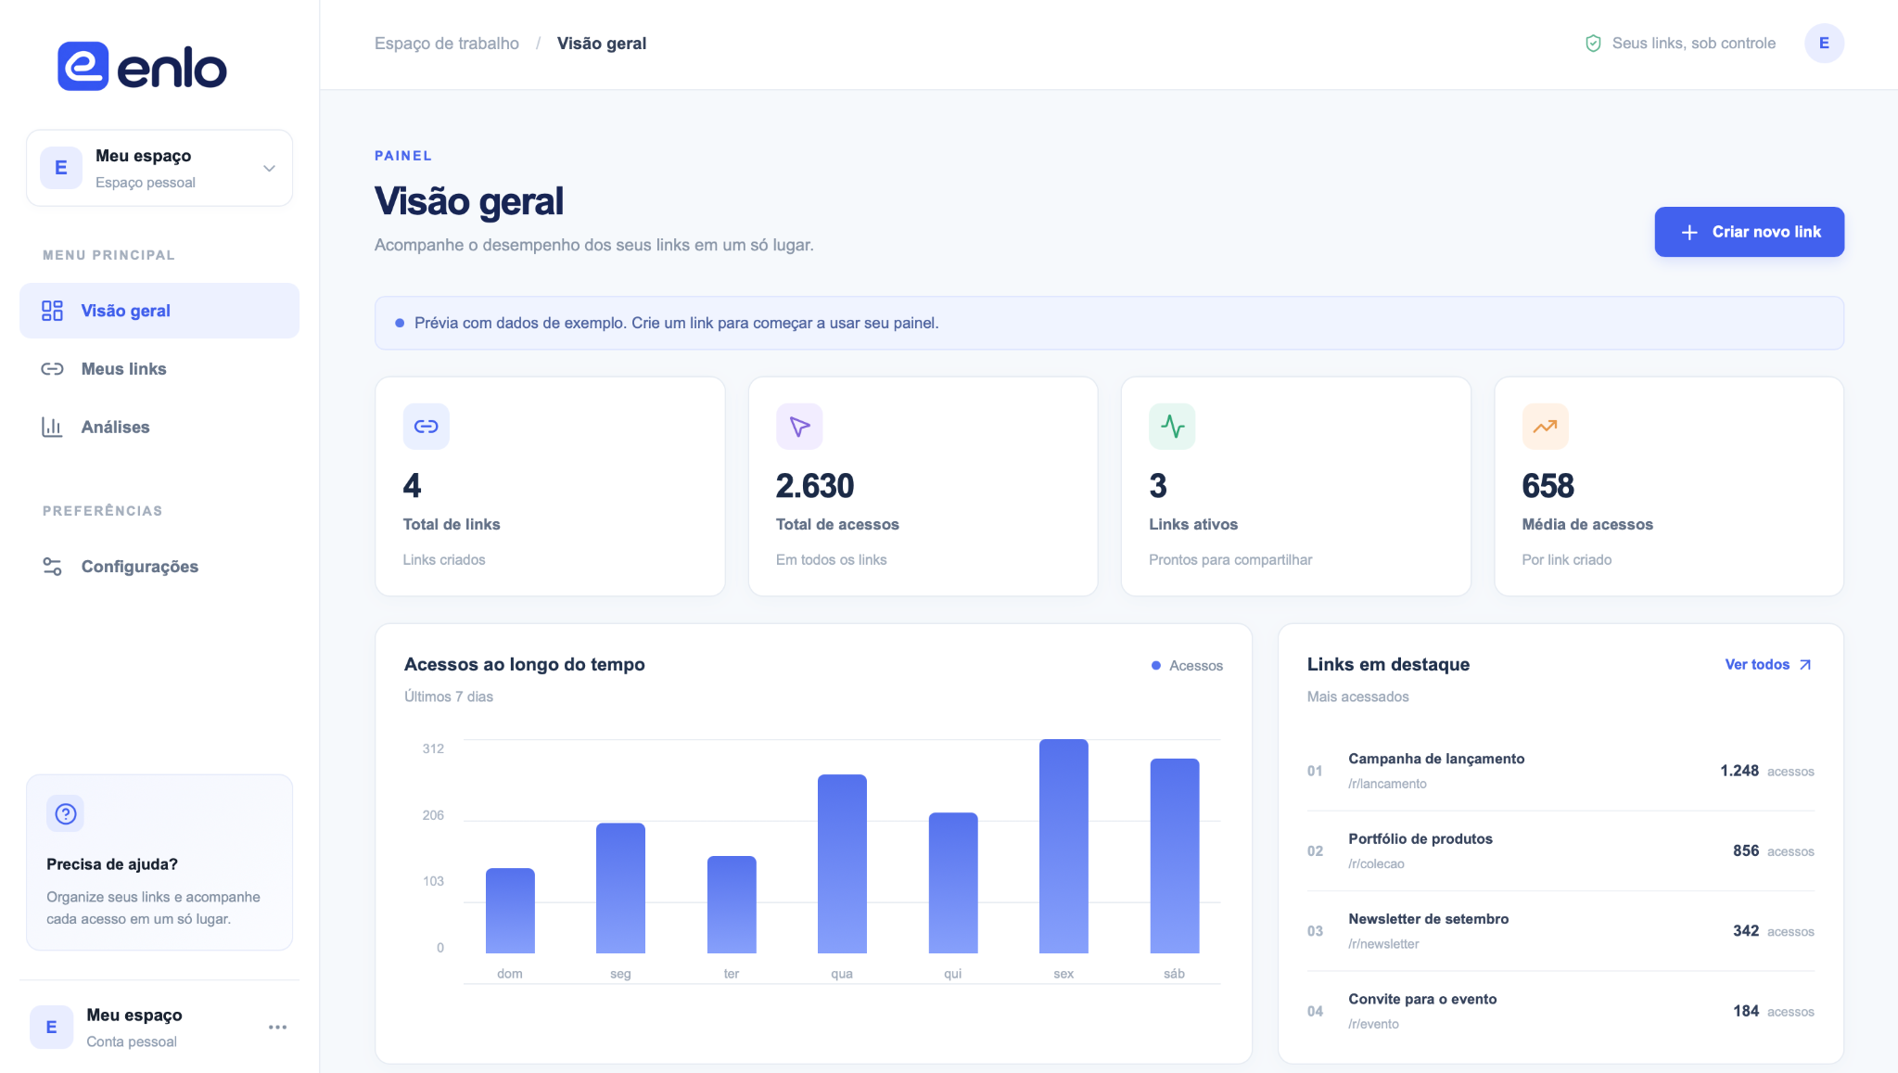Click the 2.630 total acessos value
The image size is (1898, 1073).
(x=815, y=486)
